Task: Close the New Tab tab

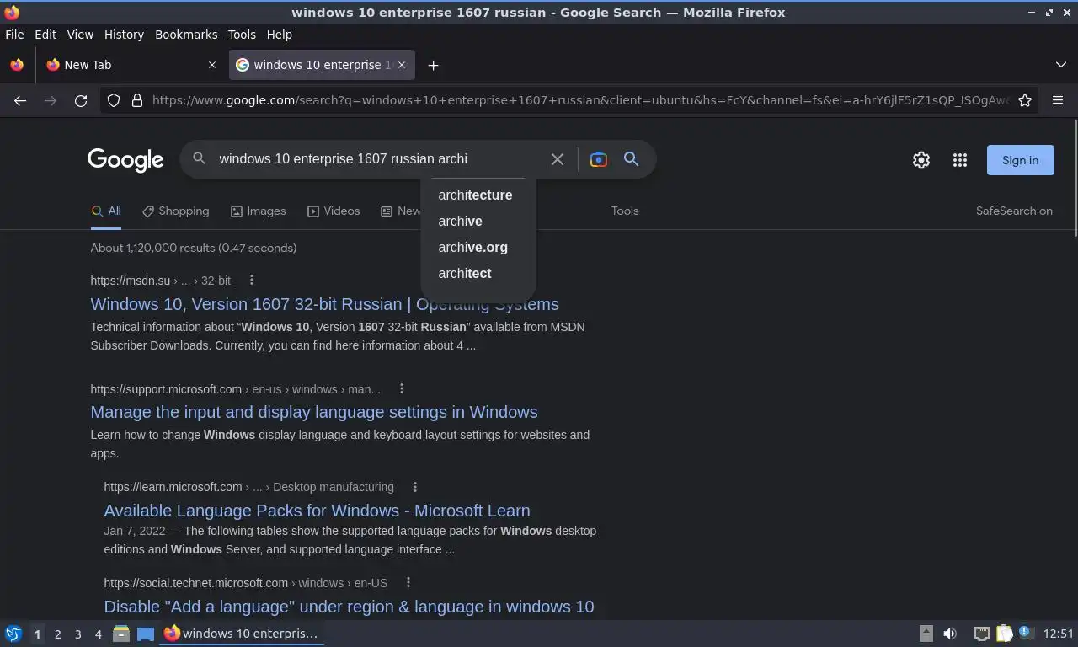Action: tap(212, 65)
